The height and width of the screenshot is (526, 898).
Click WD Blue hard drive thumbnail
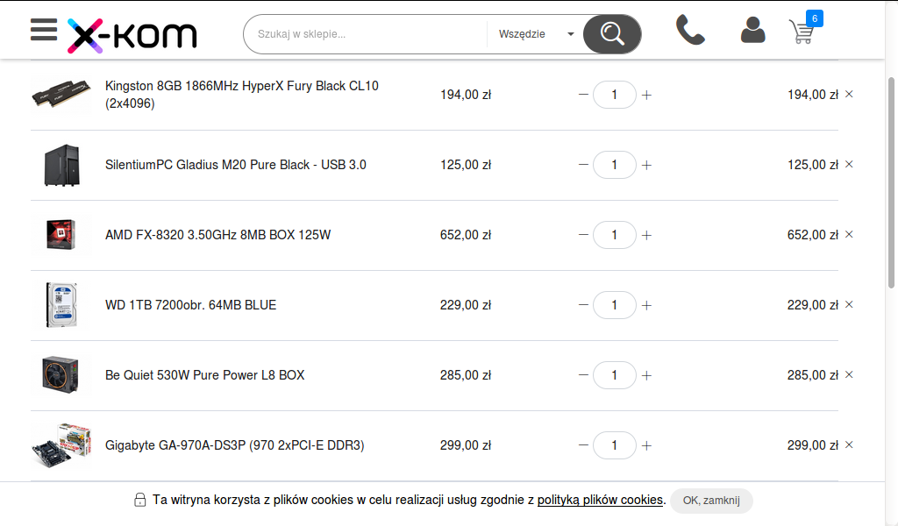[x=61, y=305]
